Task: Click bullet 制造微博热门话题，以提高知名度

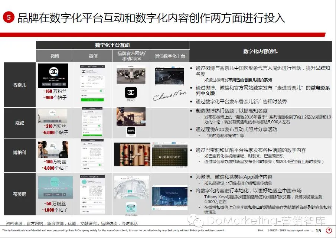Action: (232, 111)
